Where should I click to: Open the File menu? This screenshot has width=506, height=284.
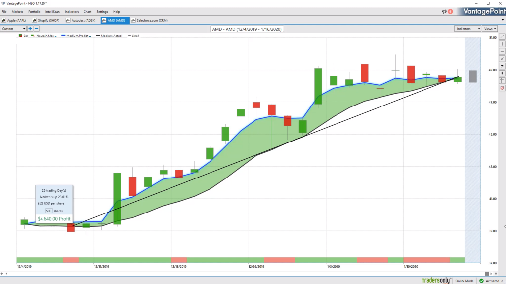pyautogui.click(x=4, y=12)
